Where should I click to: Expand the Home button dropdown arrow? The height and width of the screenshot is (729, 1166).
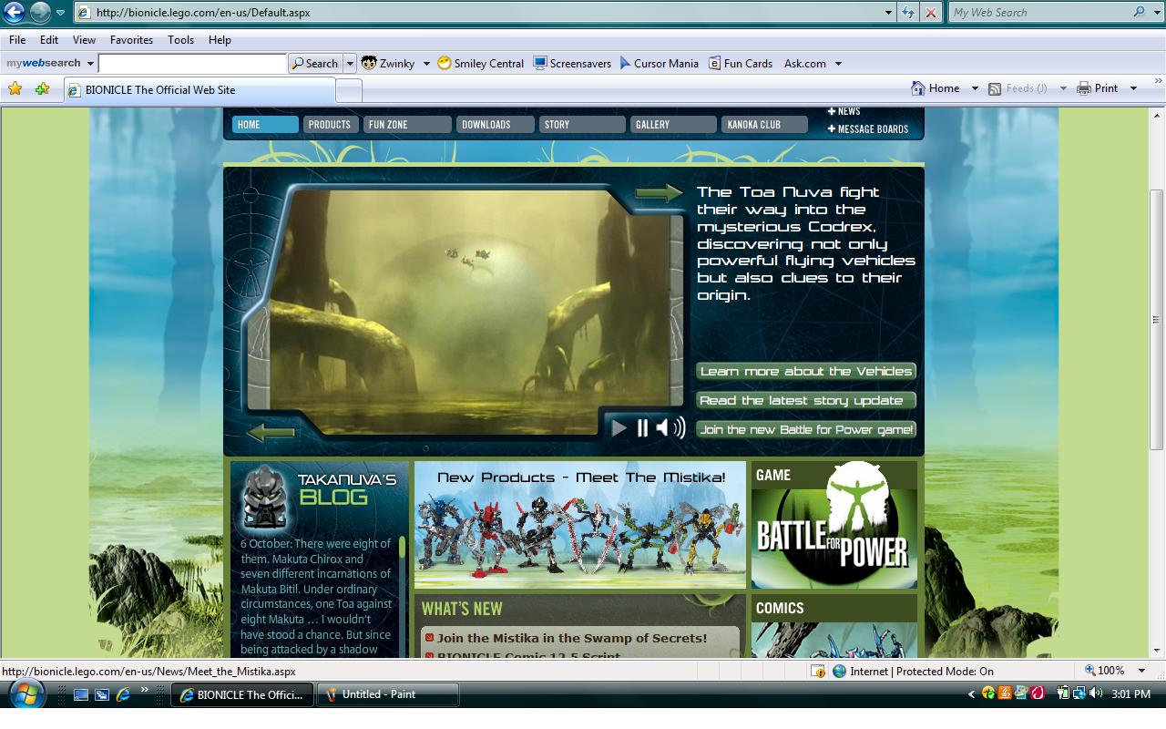coord(974,88)
